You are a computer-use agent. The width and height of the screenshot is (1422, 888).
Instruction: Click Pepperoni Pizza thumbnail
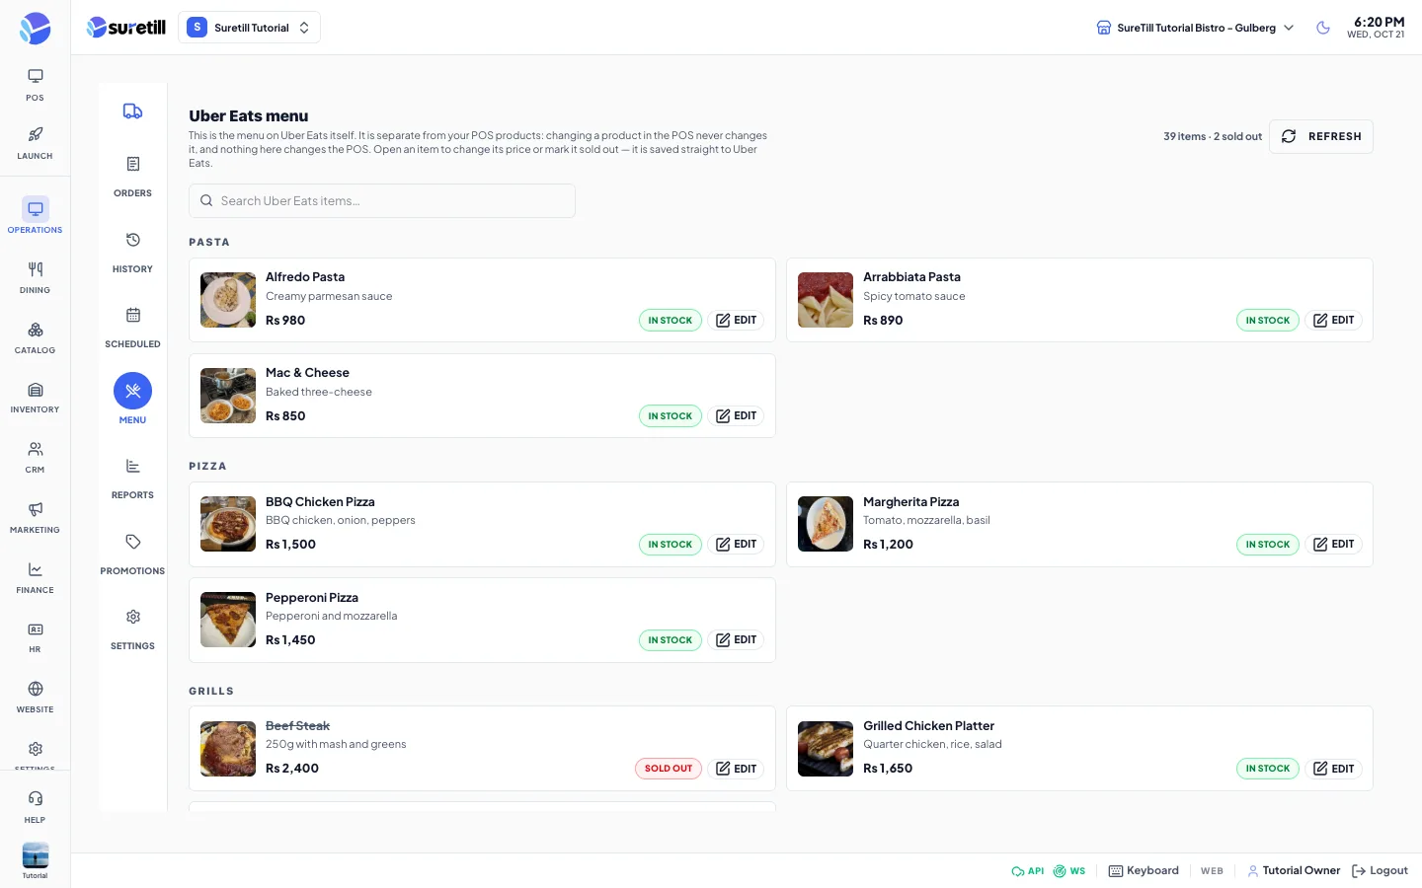point(228,620)
